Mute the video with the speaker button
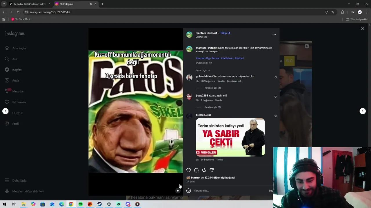This screenshot has height=208, width=371. coord(178,191)
